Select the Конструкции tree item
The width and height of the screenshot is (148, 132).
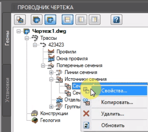[x=54, y=113]
